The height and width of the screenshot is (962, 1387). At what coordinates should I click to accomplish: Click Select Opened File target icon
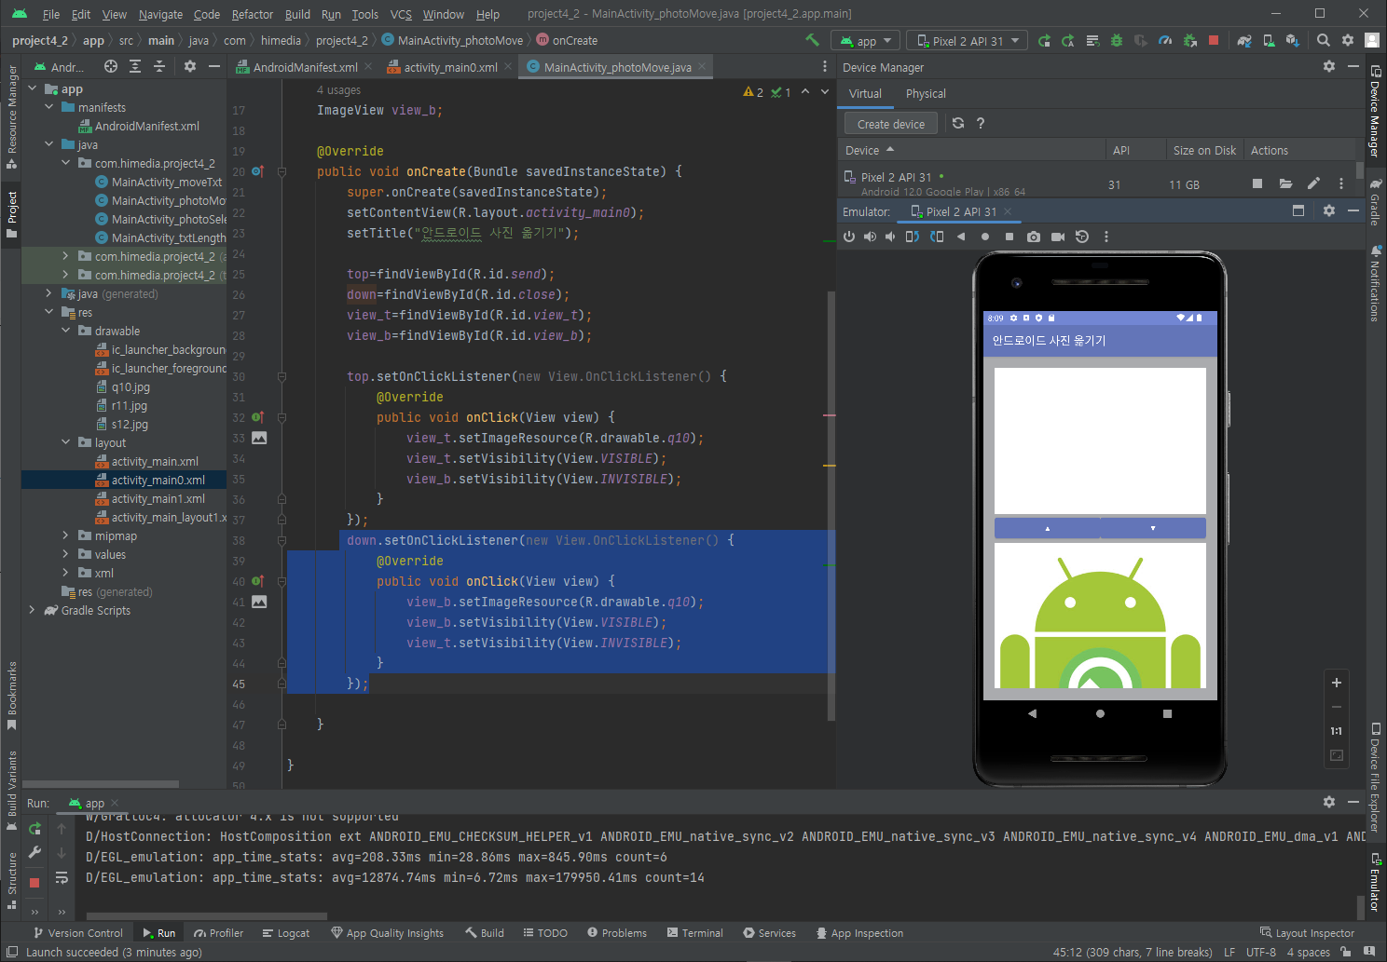(111, 66)
